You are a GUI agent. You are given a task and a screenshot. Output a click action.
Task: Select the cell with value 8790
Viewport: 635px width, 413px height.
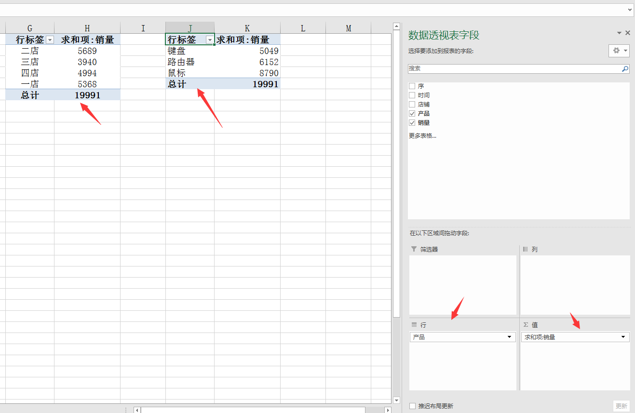click(247, 73)
